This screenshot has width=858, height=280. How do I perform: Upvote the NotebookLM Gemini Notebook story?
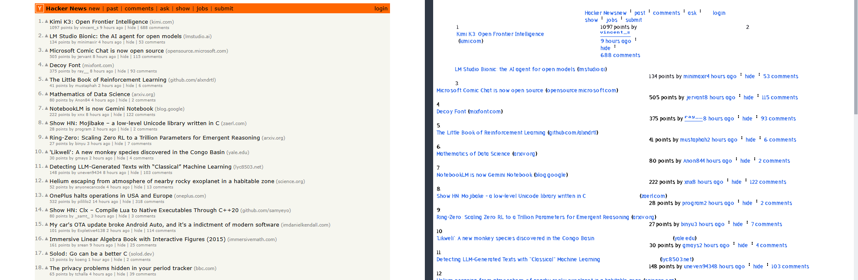[46, 108]
